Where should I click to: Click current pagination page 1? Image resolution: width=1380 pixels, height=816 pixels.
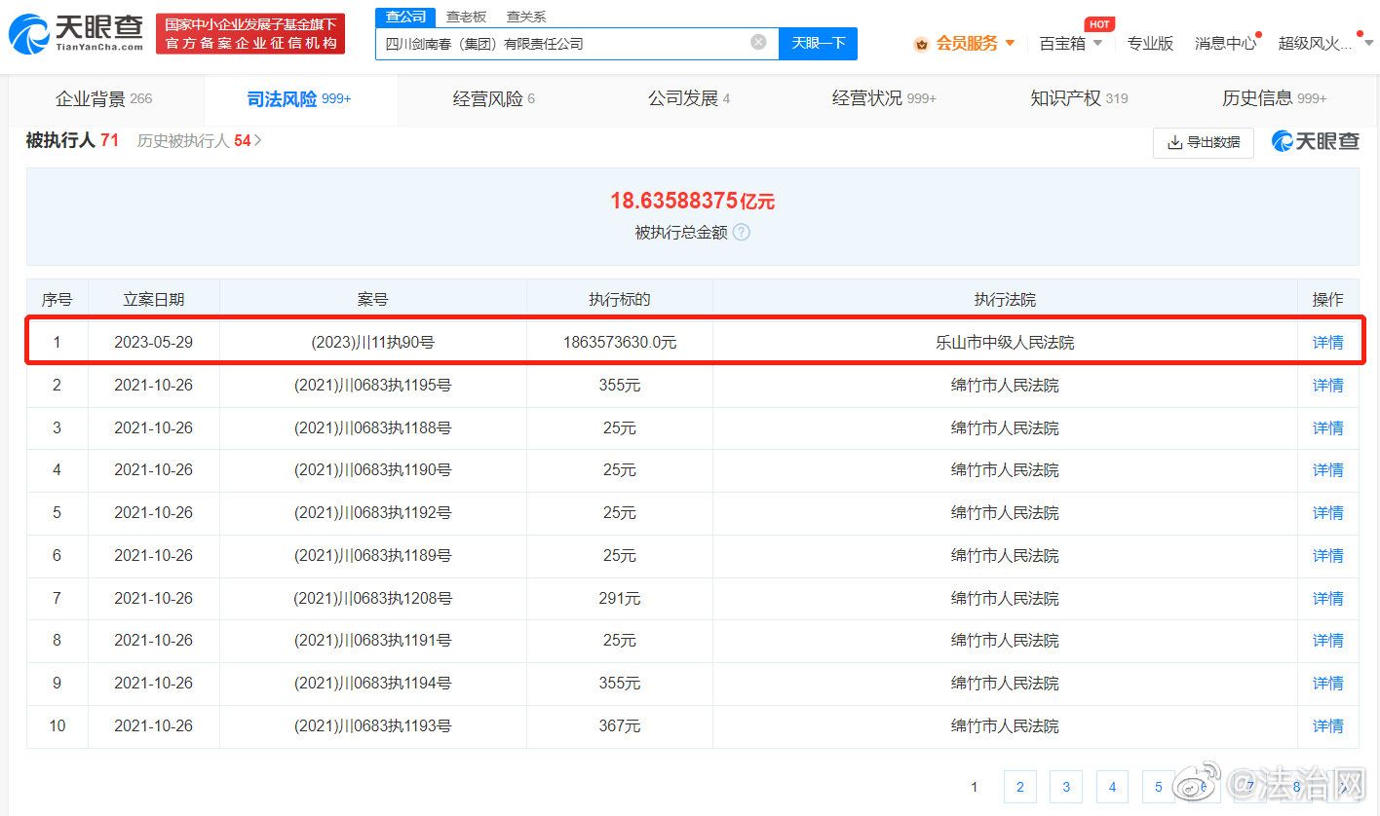coord(974,787)
